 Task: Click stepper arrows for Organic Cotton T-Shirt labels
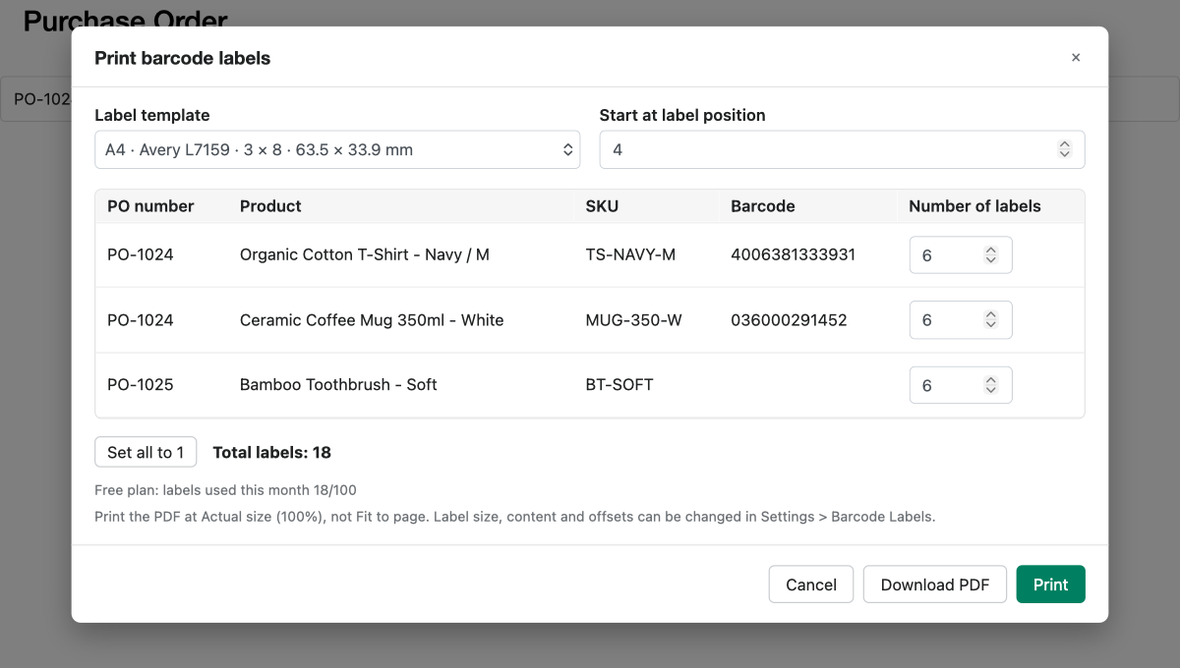pos(991,255)
